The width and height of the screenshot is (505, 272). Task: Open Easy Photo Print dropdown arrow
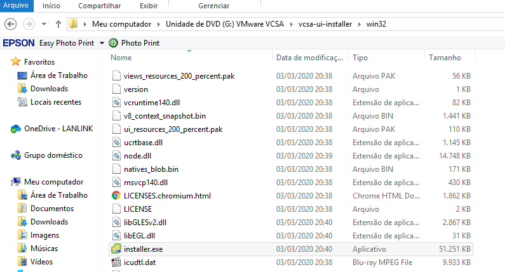pos(101,43)
